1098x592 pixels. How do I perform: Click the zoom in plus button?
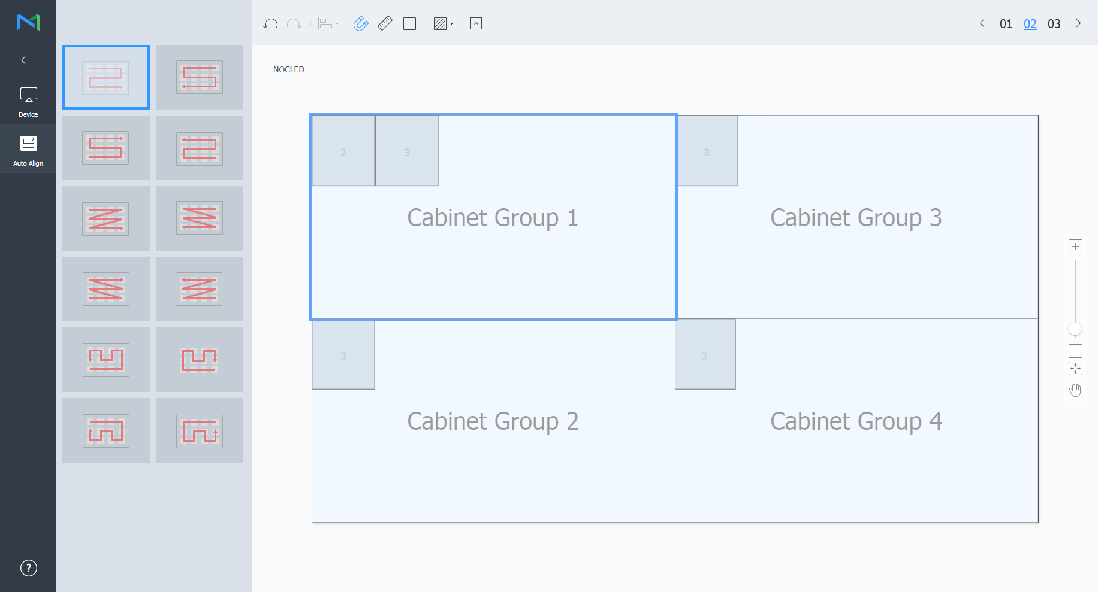(x=1075, y=247)
